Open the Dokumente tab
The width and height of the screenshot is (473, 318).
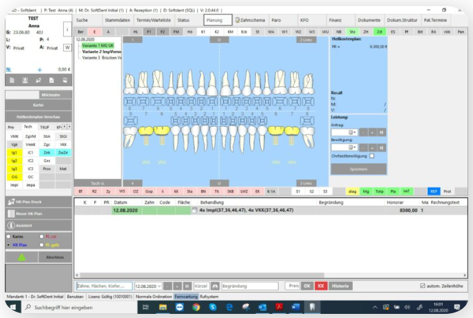tap(369, 20)
